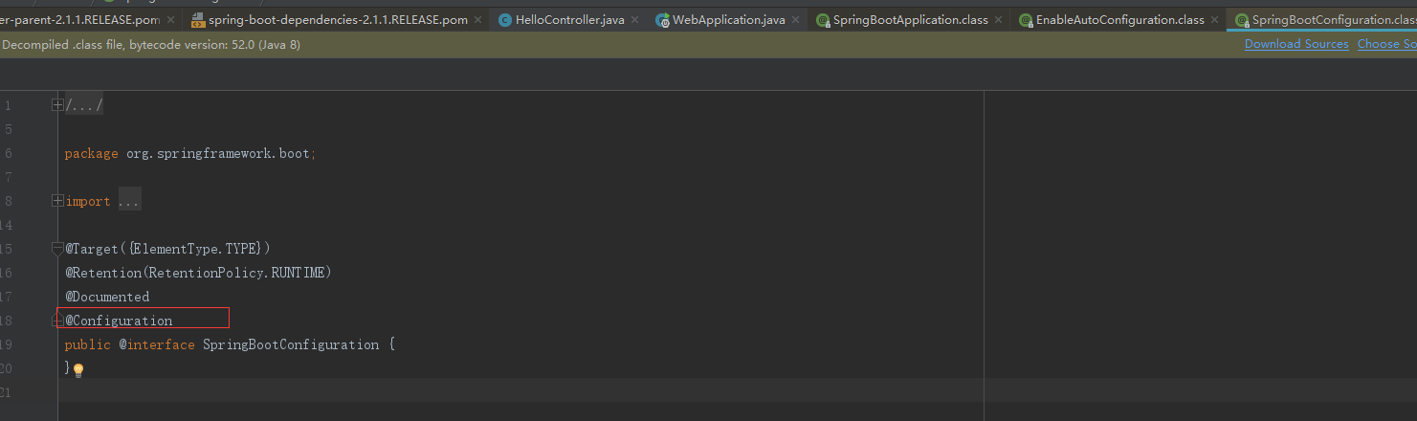
Task: Click the Choose Sources link
Action: point(1386,44)
